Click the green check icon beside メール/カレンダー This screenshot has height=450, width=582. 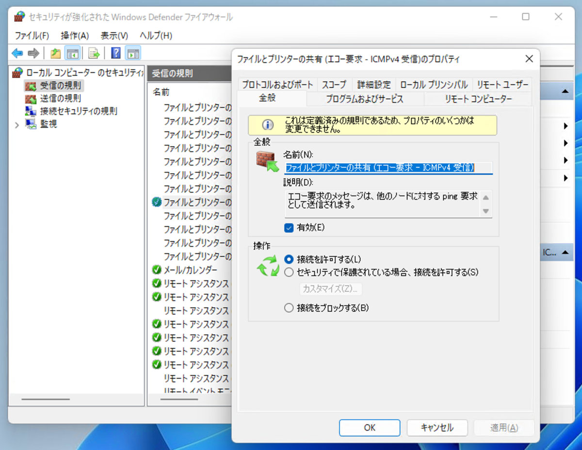[x=156, y=269]
